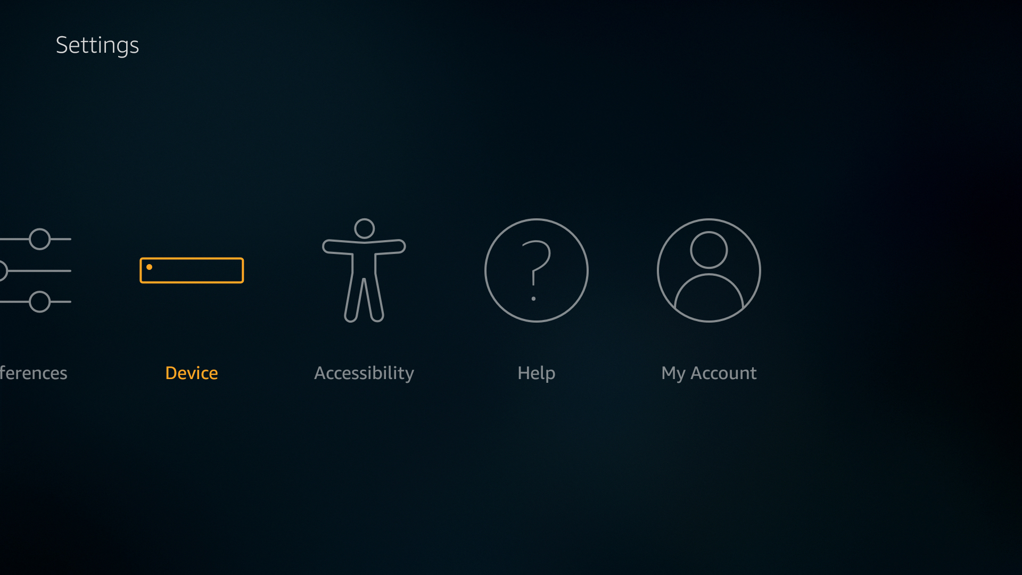
Task: Click the Help question mark button
Action: (x=536, y=270)
